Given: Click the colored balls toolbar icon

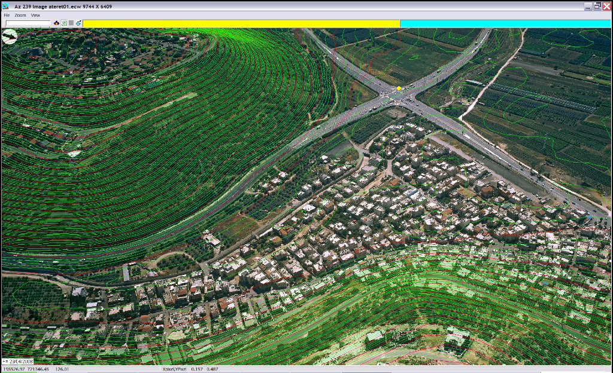Looking at the screenshot, I should pyautogui.click(x=57, y=23).
